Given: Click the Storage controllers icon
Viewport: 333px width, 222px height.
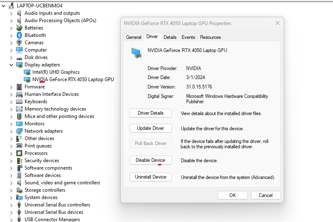Looking at the screenshot, I should [x=19, y=190].
